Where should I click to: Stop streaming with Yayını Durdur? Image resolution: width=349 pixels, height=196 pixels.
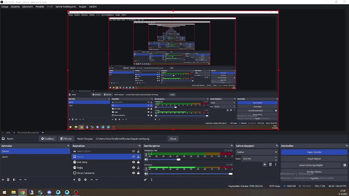tap(314, 152)
